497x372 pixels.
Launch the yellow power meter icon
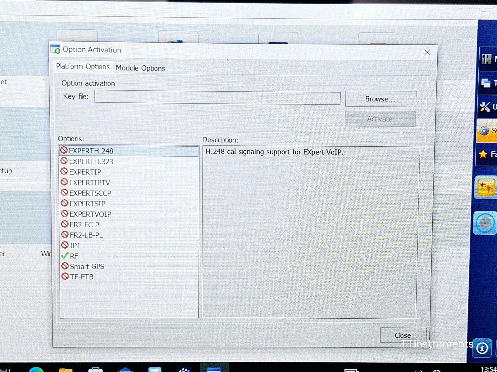(486, 187)
